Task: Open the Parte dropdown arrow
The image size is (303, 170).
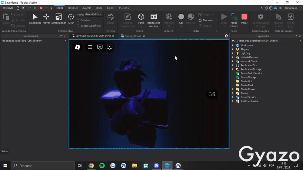Action: click(141, 26)
